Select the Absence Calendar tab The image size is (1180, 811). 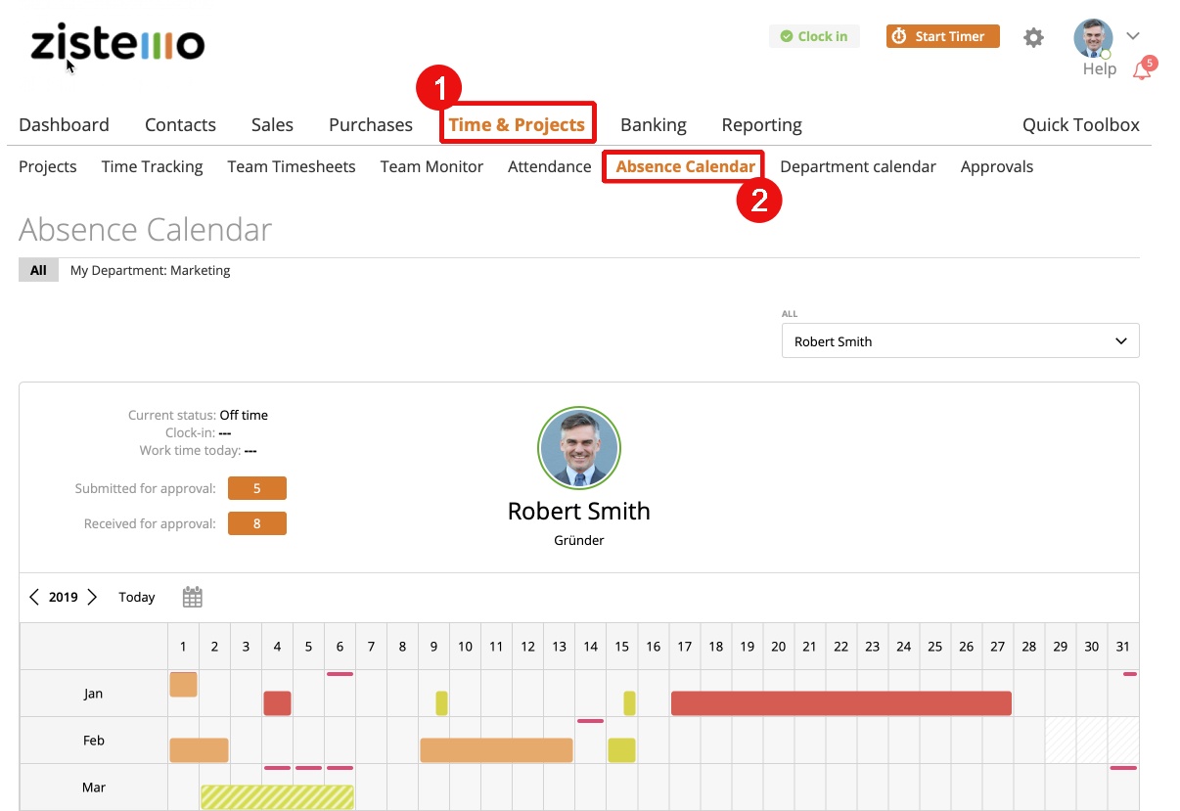(x=686, y=166)
